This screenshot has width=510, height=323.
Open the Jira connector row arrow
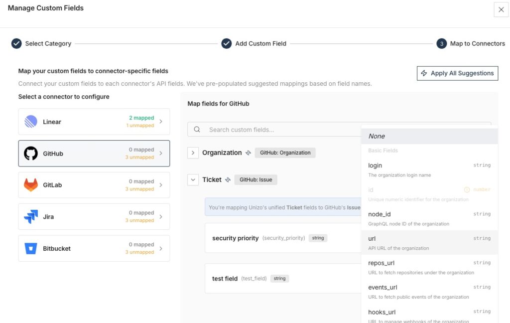point(161,217)
